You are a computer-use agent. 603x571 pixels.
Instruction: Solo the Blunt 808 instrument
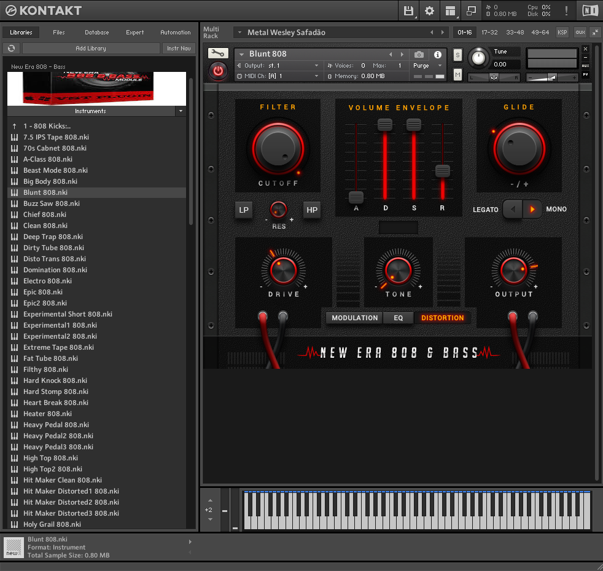coord(457,55)
